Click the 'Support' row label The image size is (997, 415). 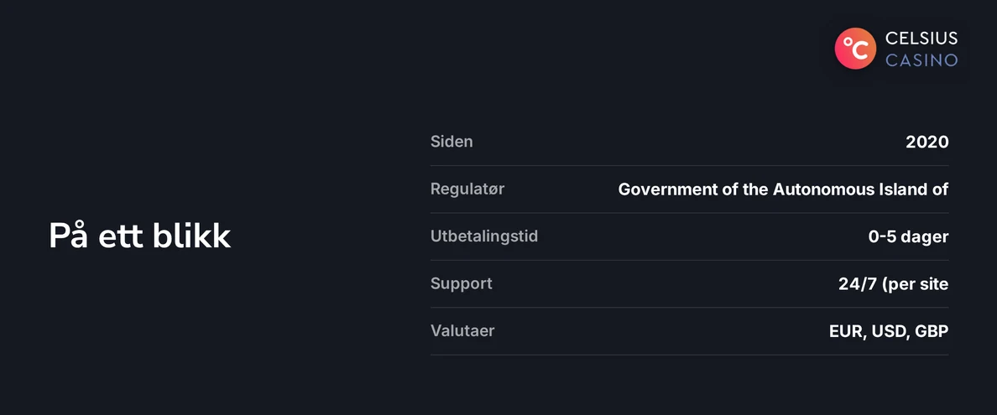click(461, 283)
